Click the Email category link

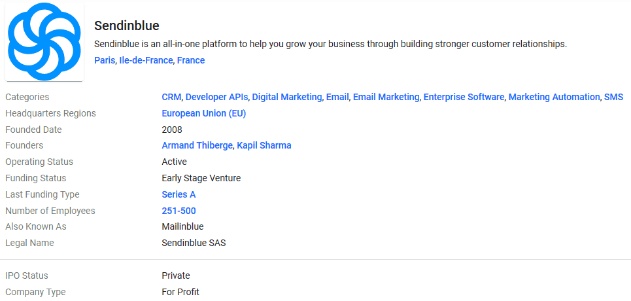tap(337, 97)
